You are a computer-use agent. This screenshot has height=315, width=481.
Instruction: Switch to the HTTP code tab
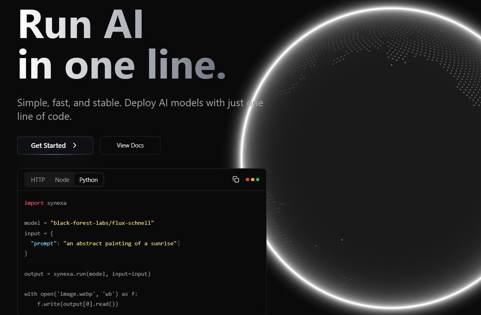click(x=38, y=180)
